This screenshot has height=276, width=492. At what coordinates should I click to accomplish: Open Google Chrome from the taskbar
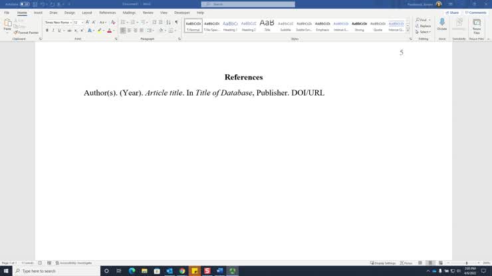182,271
